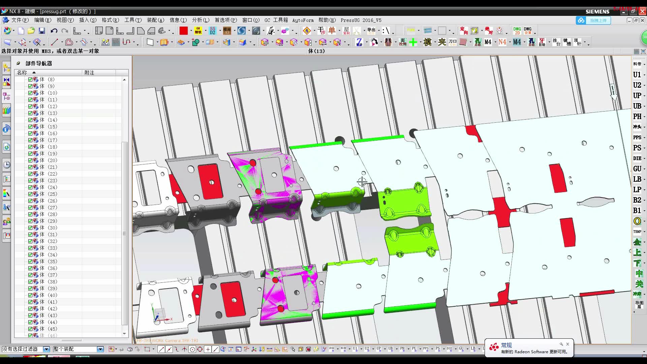Uncheck the visibility checkbox for 体(20)
This screenshot has width=647, height=364.
(30, 160)
